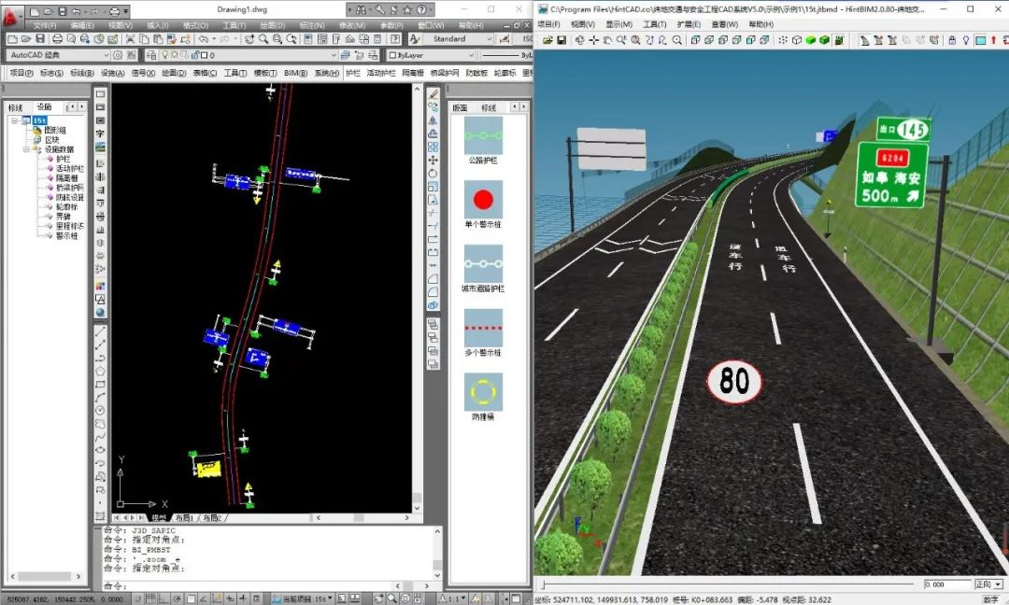
Task: Click the 桥梁护网 toolbar button
Action: (445, 74)
